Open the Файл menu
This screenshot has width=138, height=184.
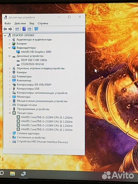[7, 24]
